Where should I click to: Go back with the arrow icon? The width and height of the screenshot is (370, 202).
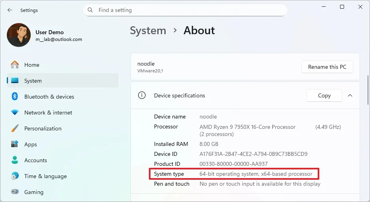coord(10,10)
